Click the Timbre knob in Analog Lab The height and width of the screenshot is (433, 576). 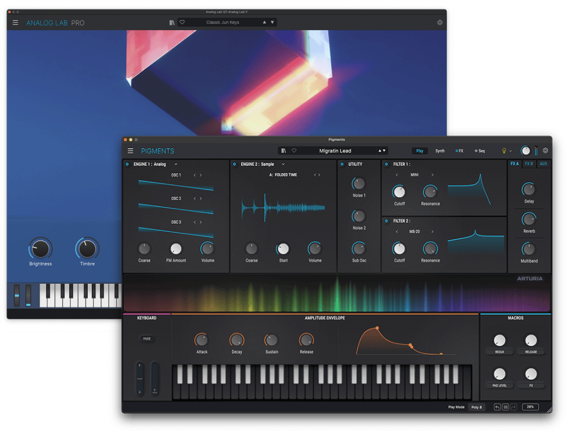(87, 249)
